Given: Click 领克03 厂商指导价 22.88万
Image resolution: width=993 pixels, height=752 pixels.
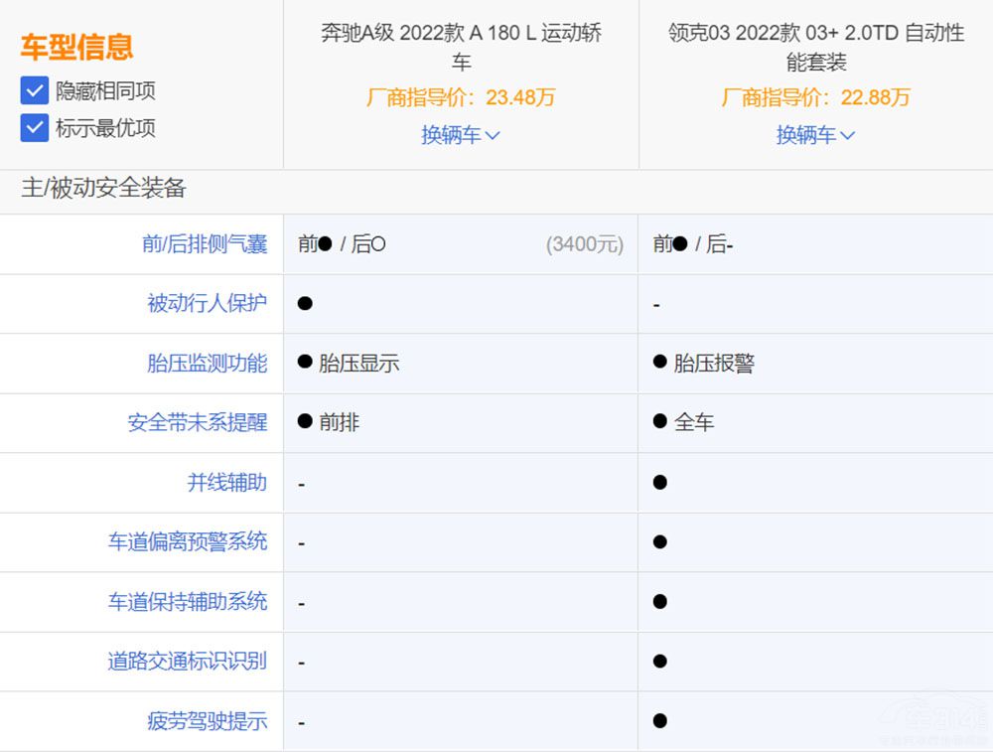Looking at the screenshot, I should click(816, 97).
